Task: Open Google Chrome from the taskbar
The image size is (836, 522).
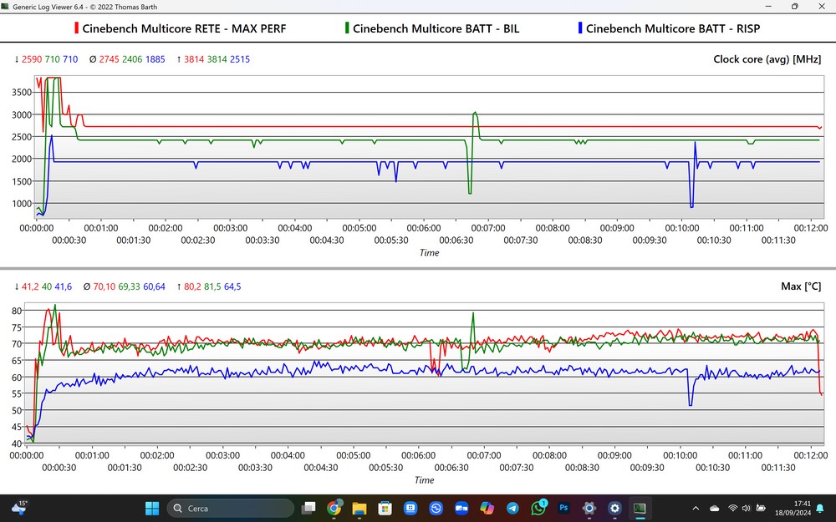Action: (x=334, y=508)
